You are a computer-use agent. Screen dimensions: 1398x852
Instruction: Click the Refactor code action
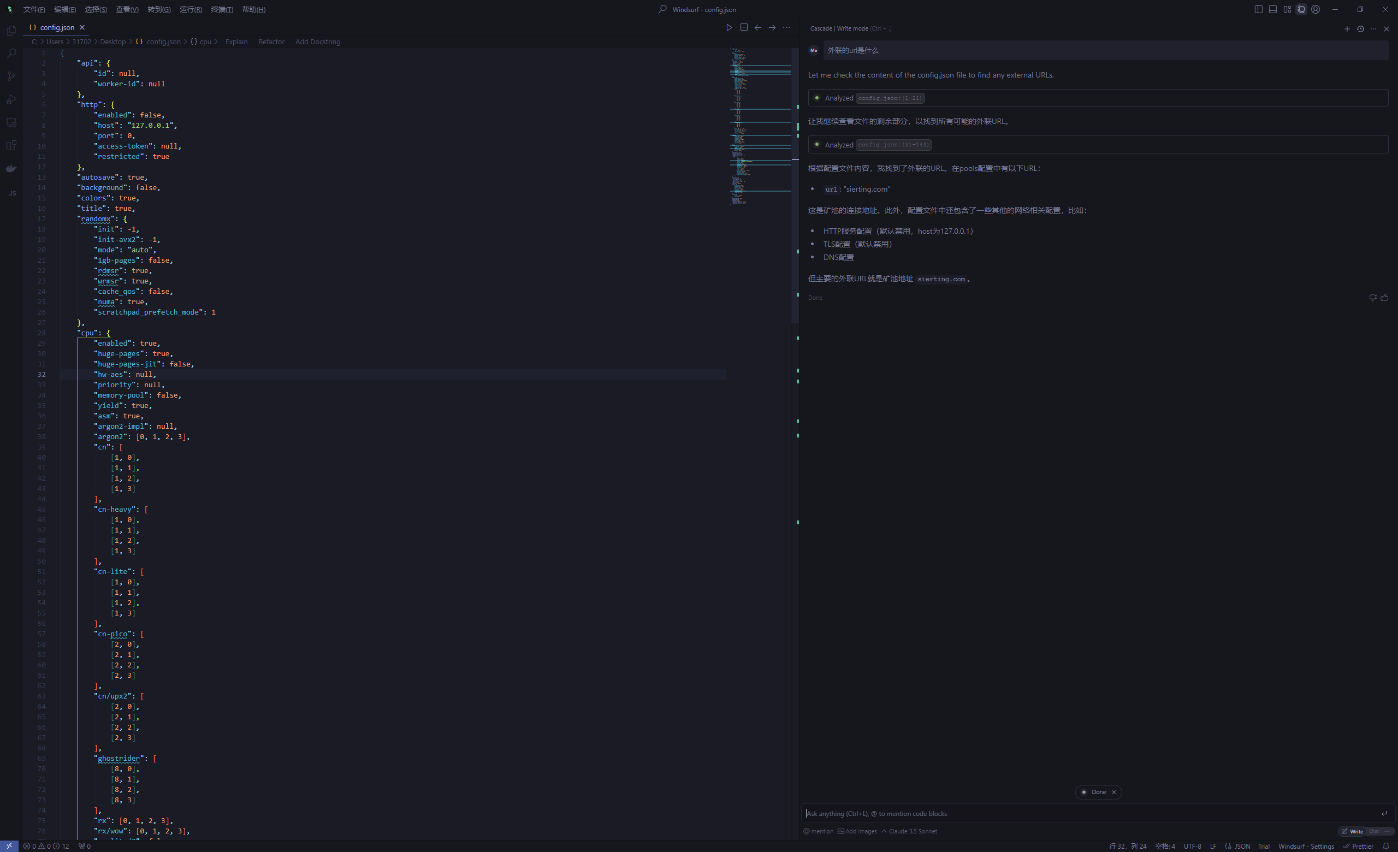pyautogui.click(x=271, y=42)
